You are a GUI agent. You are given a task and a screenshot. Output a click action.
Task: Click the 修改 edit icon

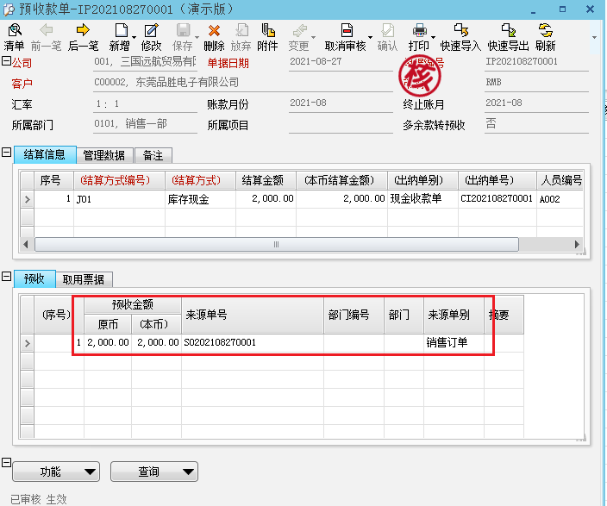151,37
